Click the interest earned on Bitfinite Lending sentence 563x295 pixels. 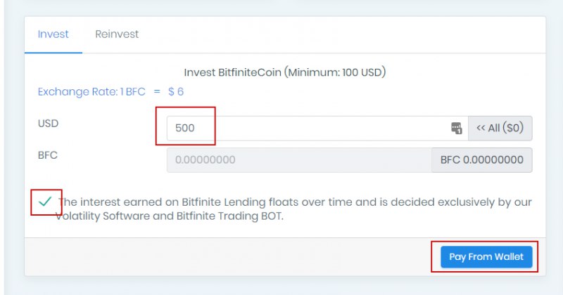(x=295, y=202)
